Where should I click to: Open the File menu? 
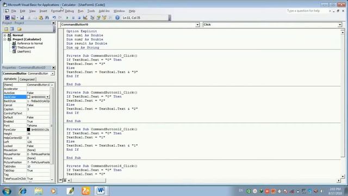[x=14, y=11]
